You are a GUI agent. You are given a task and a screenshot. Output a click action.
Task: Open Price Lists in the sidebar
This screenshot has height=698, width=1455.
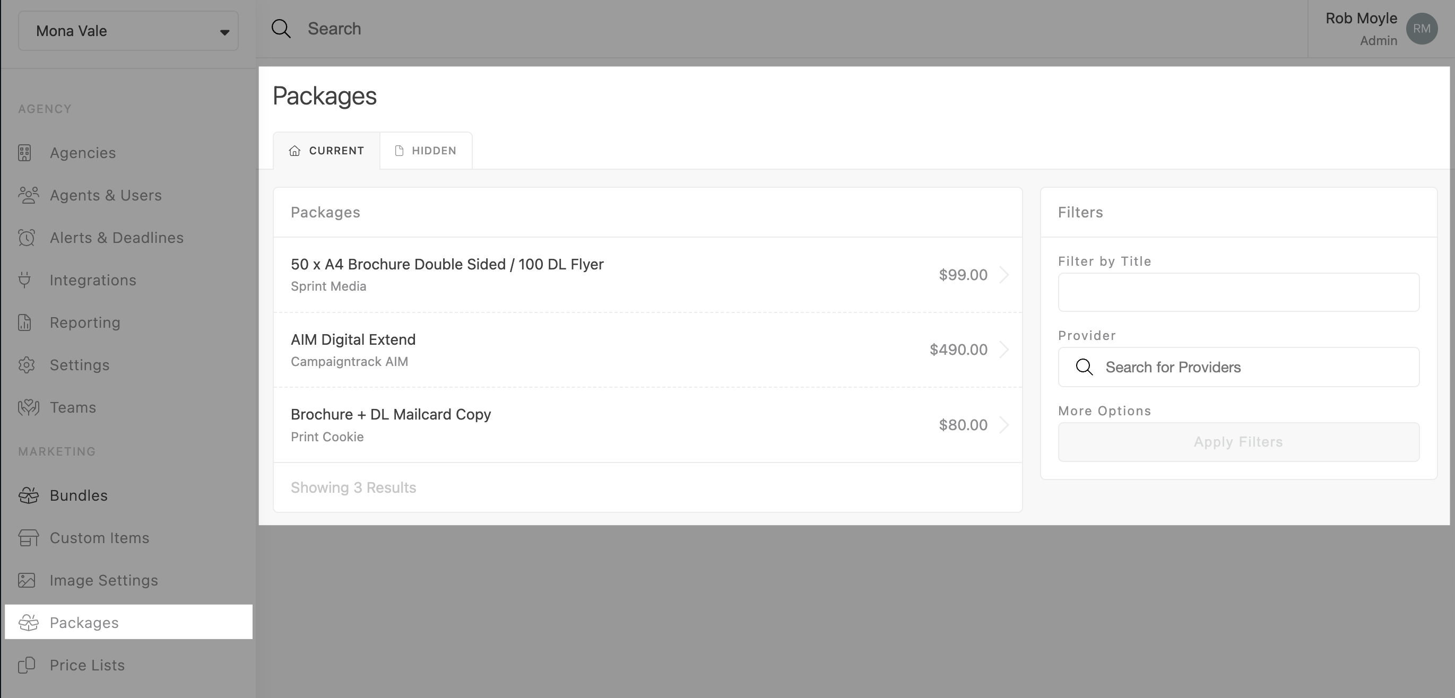pyautogui.click(x=87, y=665)
